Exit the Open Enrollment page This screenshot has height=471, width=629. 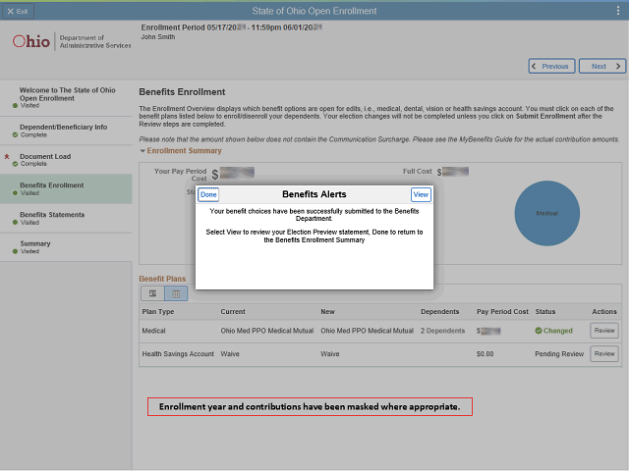point(18,11)
